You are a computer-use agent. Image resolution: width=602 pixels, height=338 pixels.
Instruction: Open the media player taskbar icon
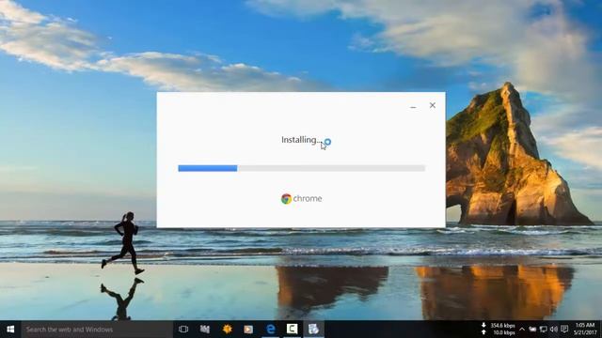(x=248, y=330)
